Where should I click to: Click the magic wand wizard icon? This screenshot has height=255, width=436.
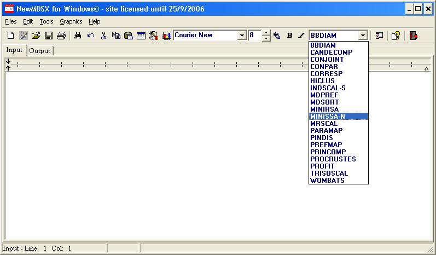pyautogui.click(x=24, y=36)
